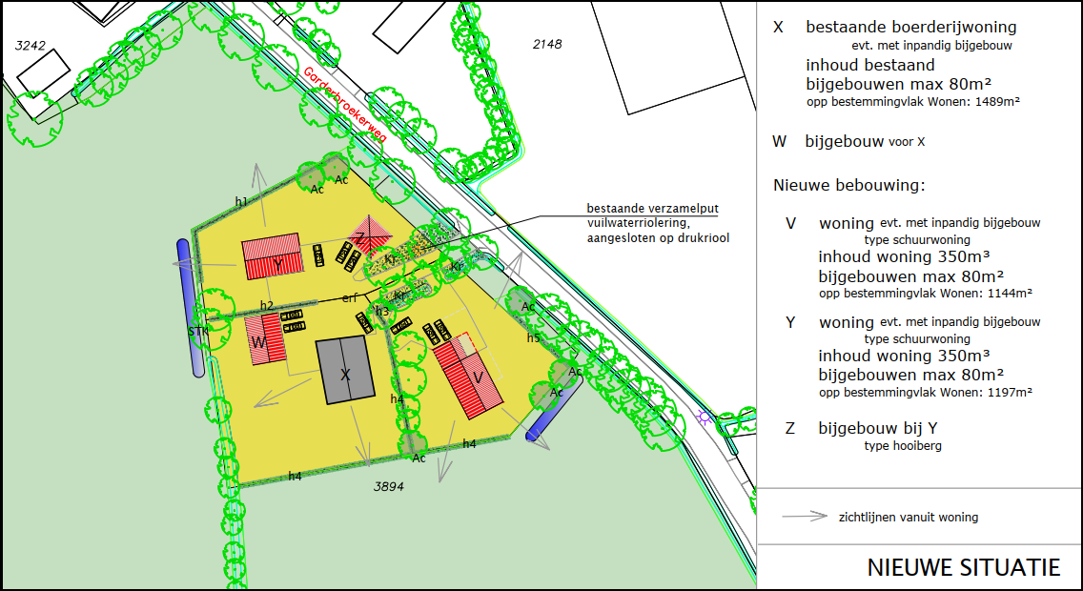
Task: Click the red outbuilding labeled W
Action: pyautogui.click(x=267, y=339)
